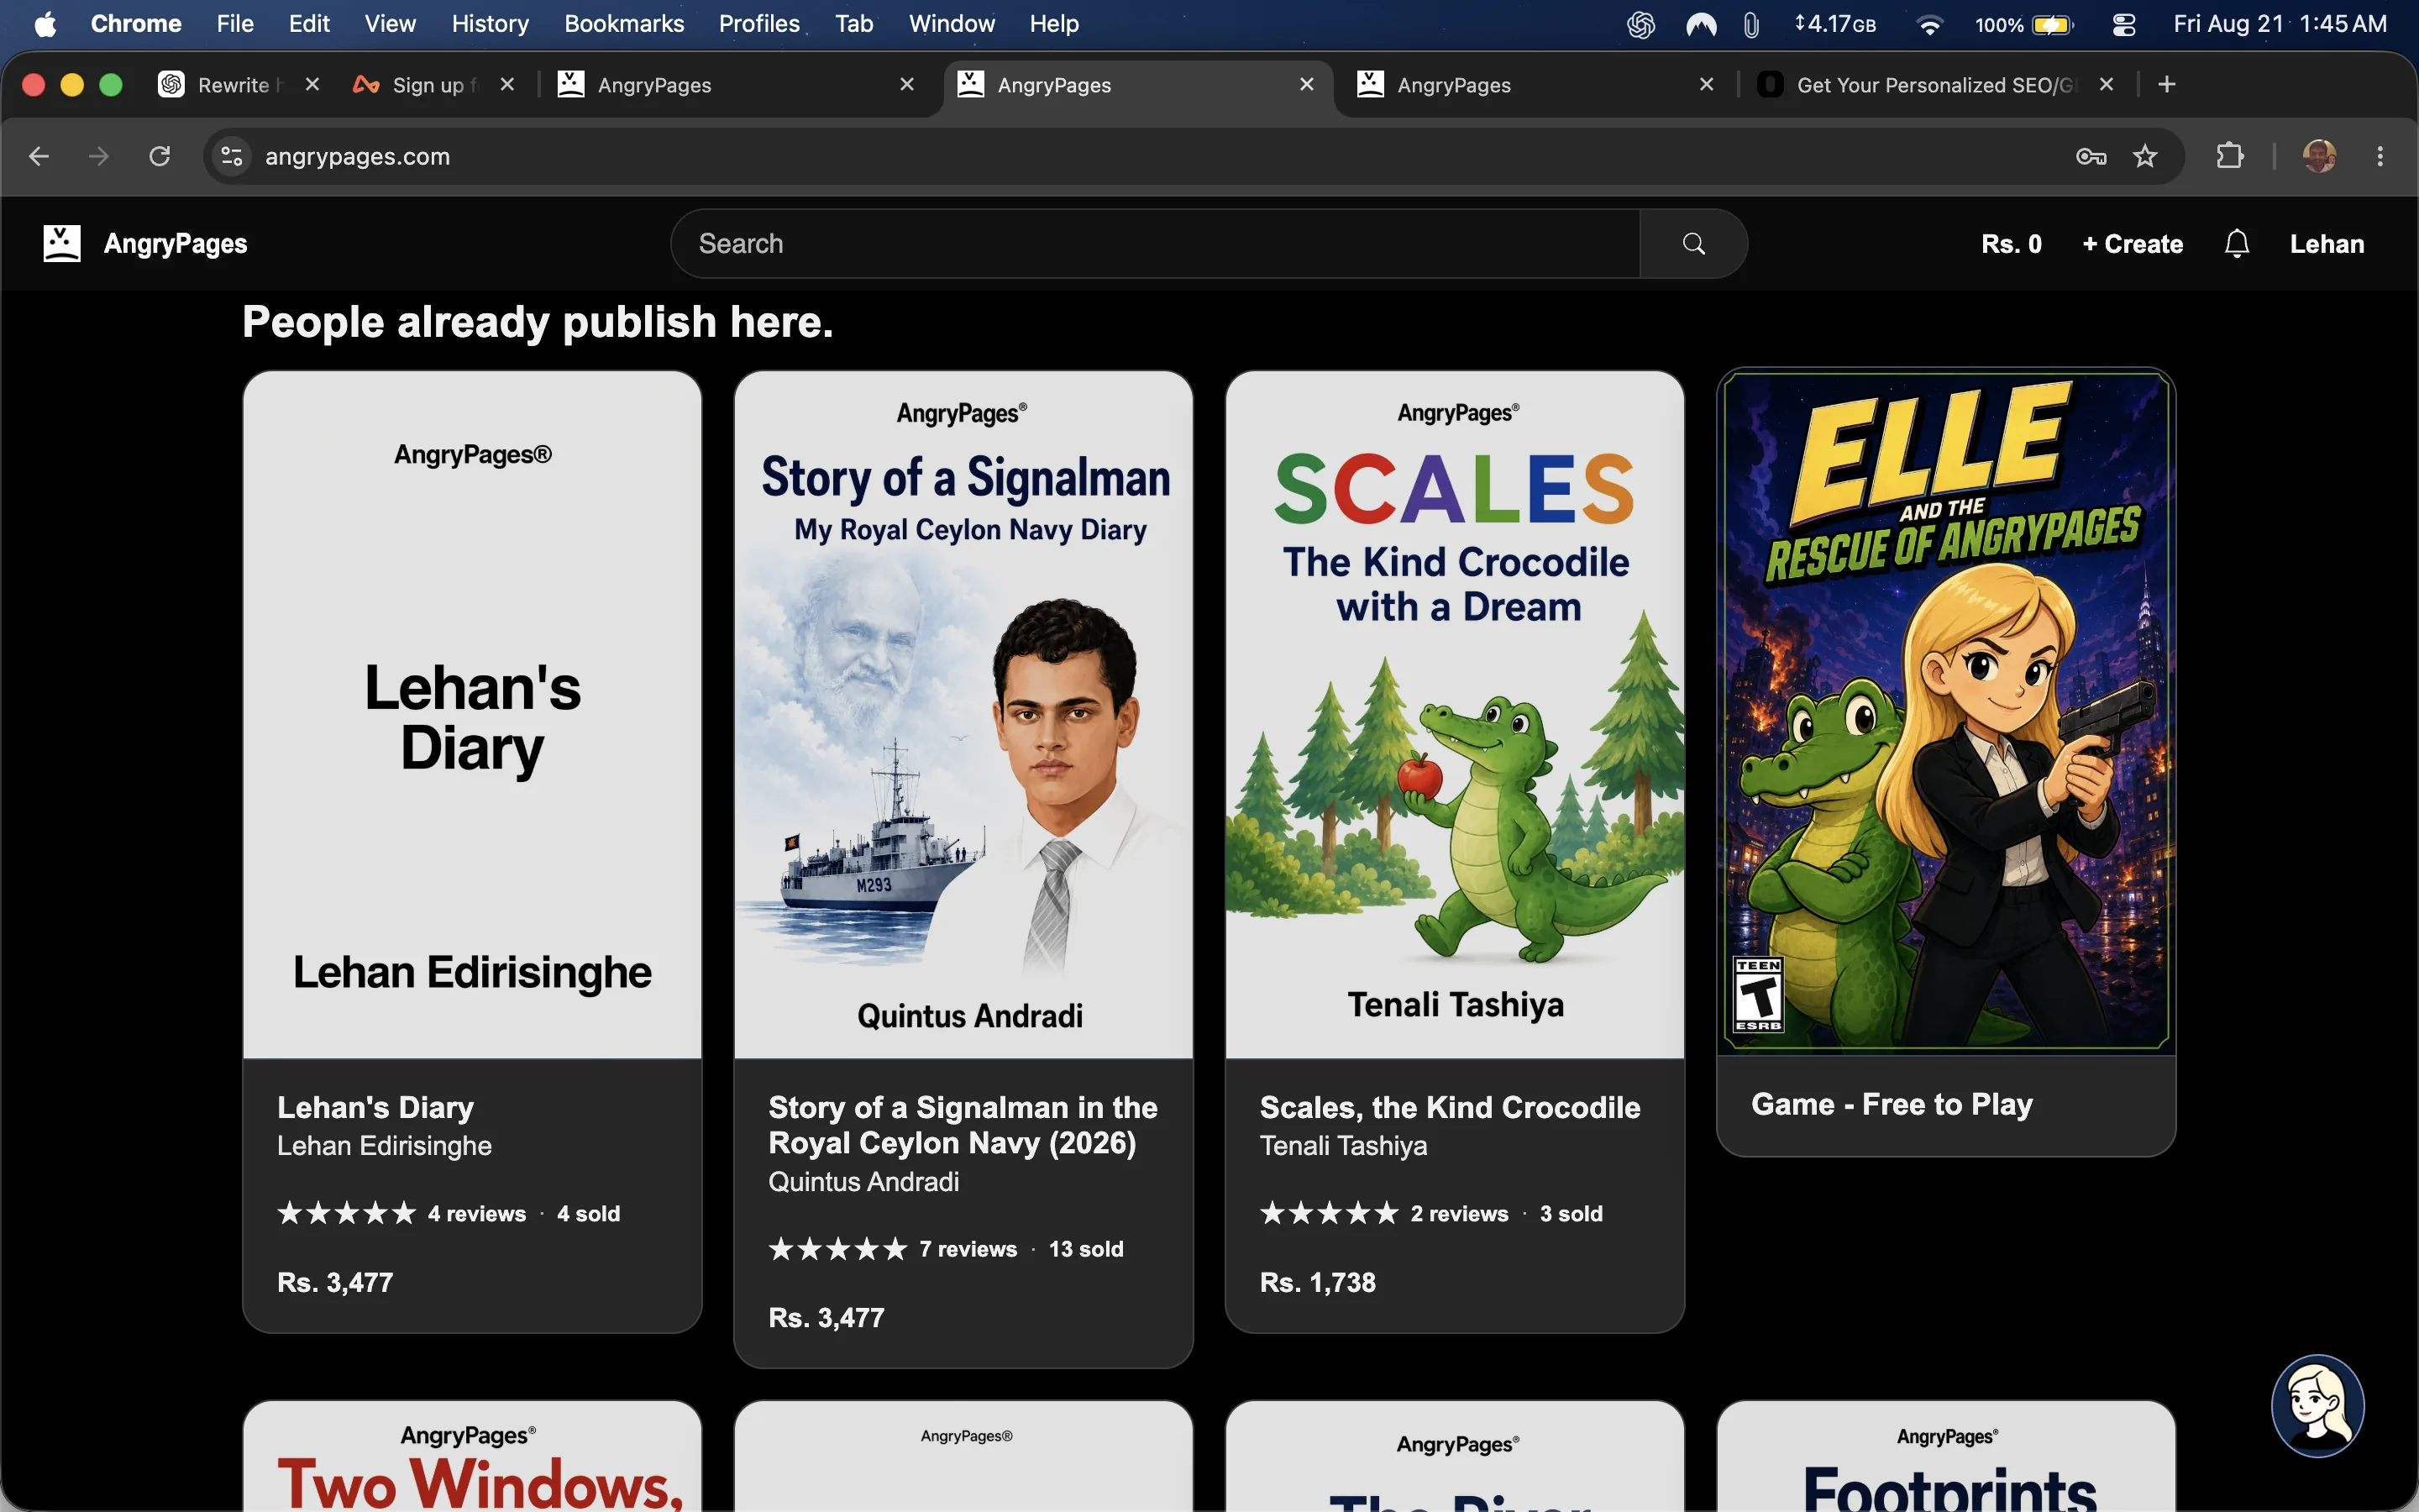Open the Chrome extensions menu
2419x1512 pixels.
tap(2229, 156)
